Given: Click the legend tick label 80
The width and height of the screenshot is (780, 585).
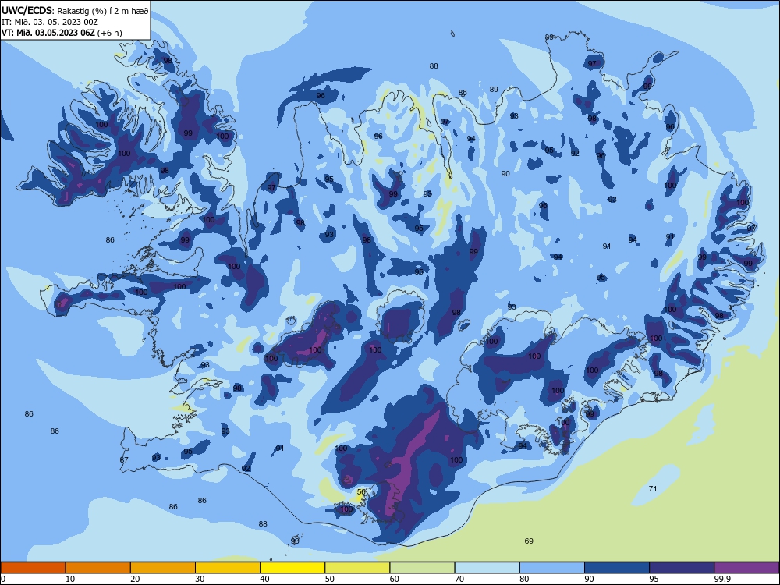Looking at the screenshot, I should 524,579.
